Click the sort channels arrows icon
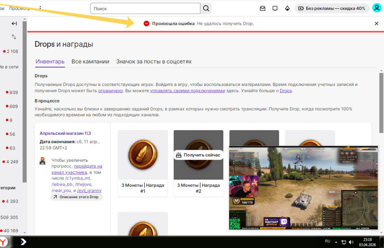Viewport: 384px width, 248px height. 14,37
